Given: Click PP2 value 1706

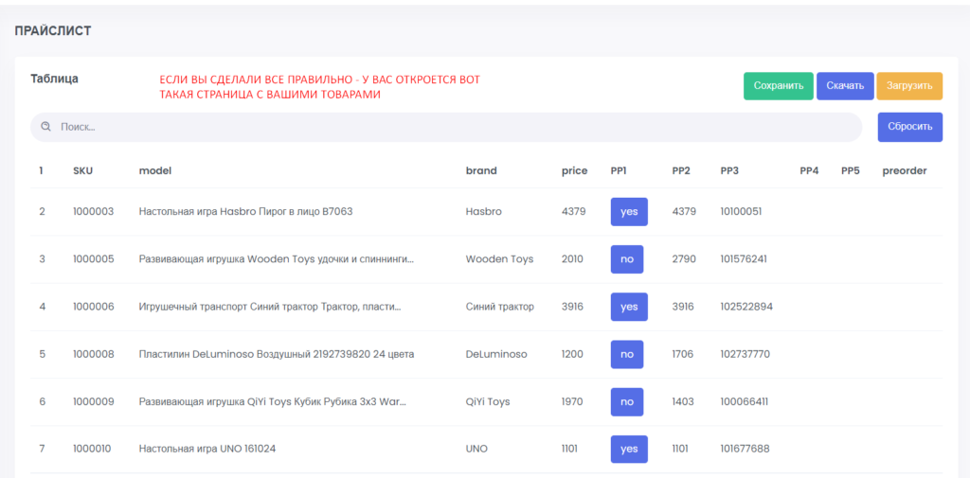Looking at the screenshot, I should click(x=683, y=354).
